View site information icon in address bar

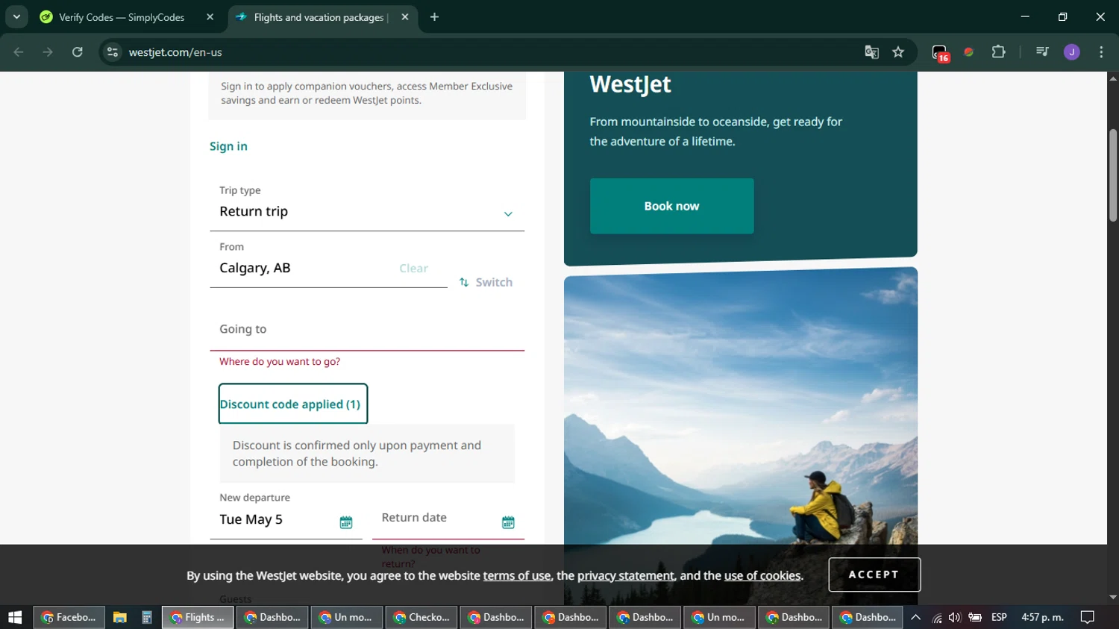tap(113, 52)
